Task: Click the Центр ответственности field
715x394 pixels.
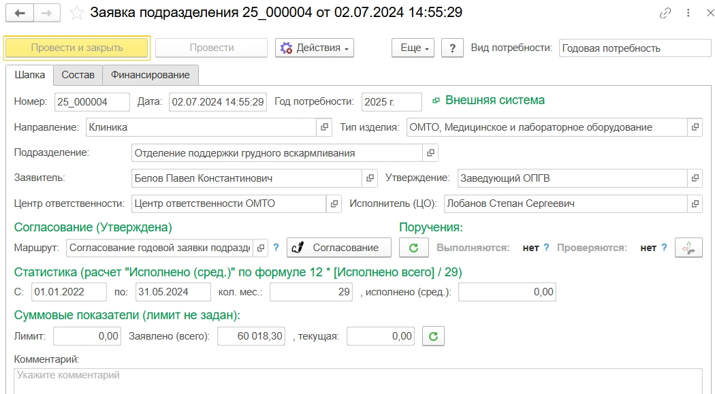Action: 229,203
